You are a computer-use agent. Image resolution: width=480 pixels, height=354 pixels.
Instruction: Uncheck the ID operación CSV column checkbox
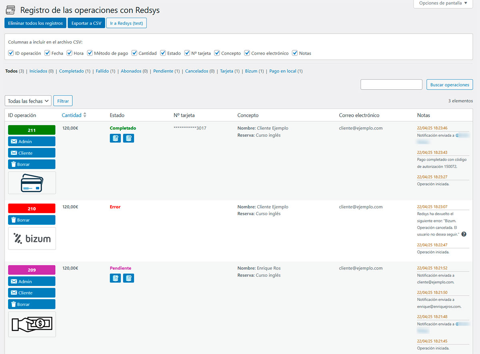[11, 53]
